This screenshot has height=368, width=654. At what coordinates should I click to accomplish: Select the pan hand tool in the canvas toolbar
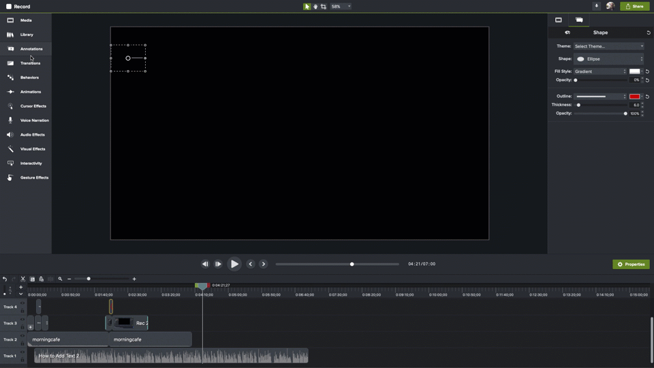[315, 6]
